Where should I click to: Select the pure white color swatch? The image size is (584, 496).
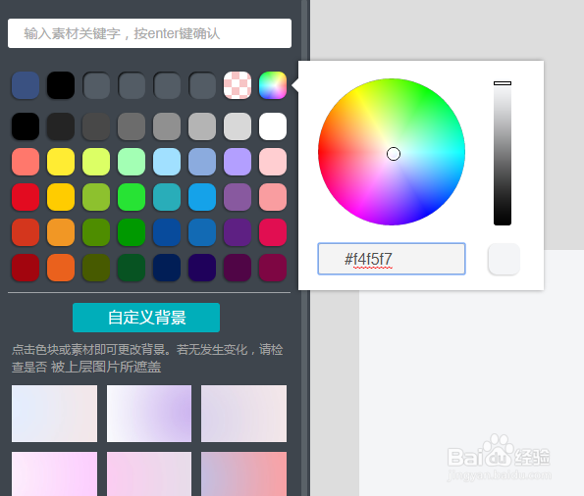tap(273, 126)
